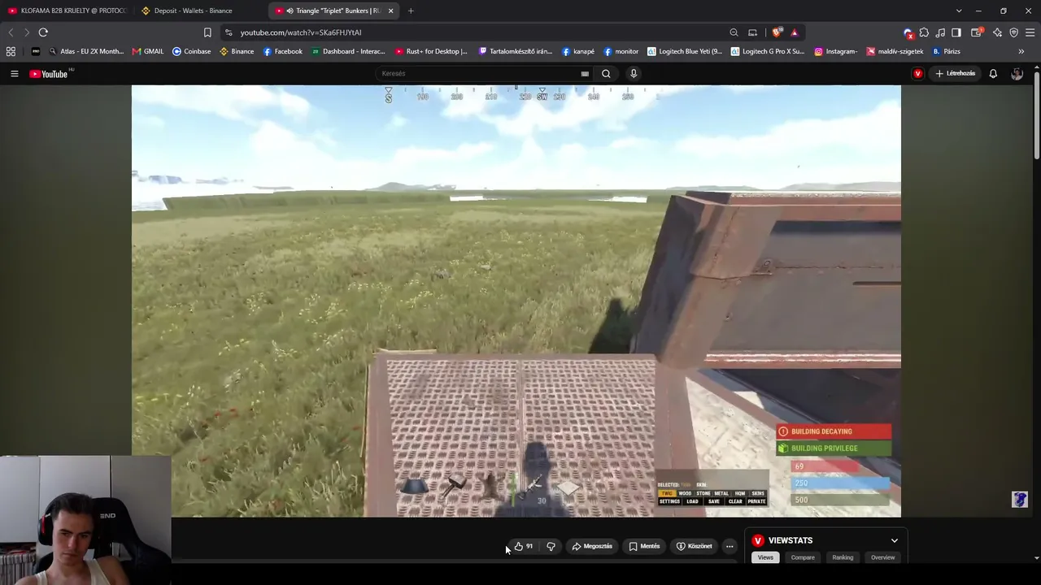Show more bookmarks with the double chevron
The image size is (1041, 585).
pyautogui.click(x=1021, y=51)
